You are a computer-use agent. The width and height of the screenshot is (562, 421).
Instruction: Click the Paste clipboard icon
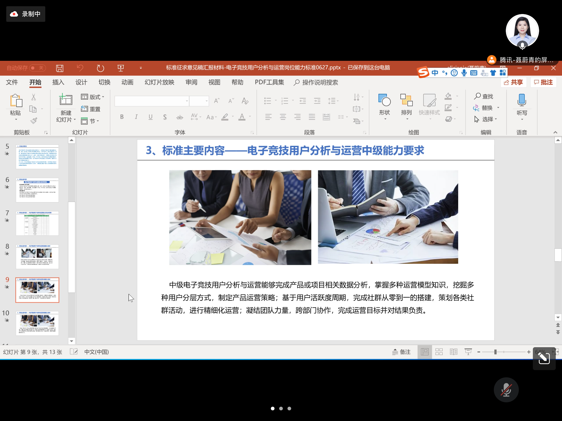(16, 101)
